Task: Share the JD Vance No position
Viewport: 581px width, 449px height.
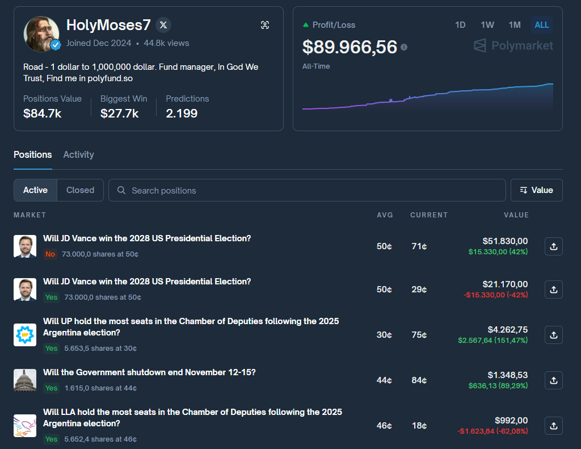Action: pos(554,246)
